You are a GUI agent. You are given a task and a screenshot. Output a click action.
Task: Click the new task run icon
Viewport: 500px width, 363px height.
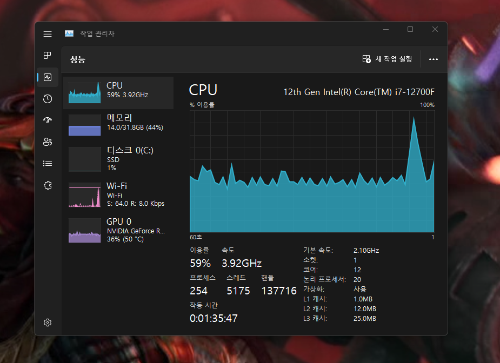click(366, 59)
